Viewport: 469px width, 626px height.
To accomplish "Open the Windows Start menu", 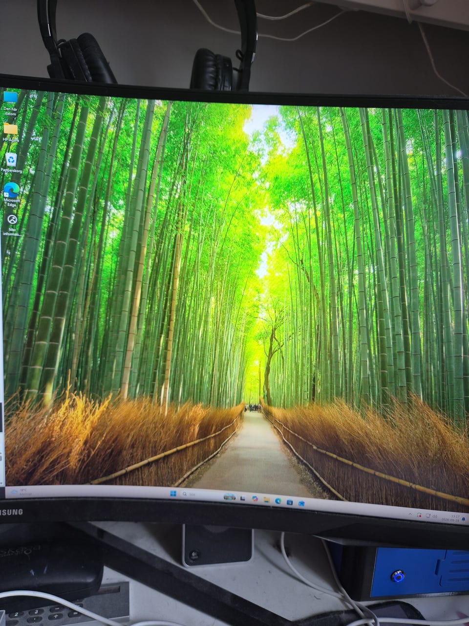I will point(173,494).
